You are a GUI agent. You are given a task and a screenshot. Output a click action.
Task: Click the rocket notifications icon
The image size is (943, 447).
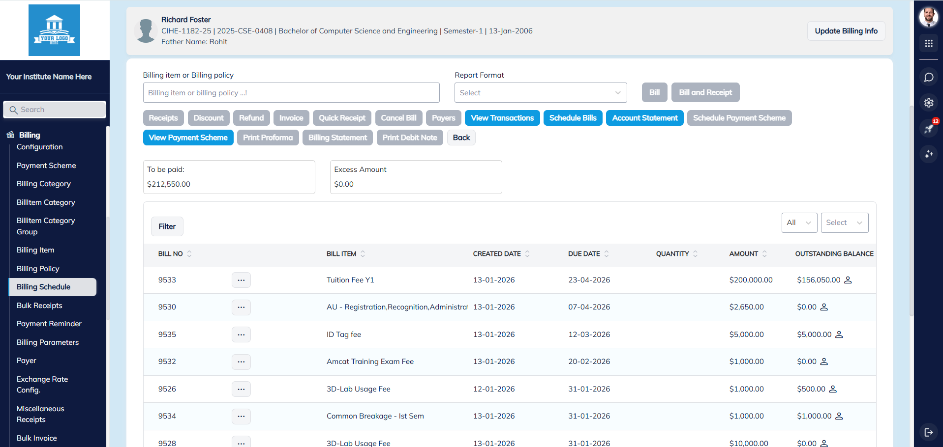(x=928, y=129)
